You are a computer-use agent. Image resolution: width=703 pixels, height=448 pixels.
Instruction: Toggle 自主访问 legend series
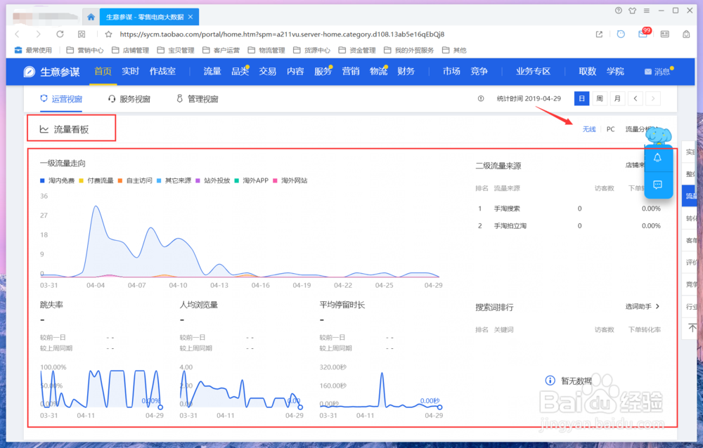pos(135,180)
